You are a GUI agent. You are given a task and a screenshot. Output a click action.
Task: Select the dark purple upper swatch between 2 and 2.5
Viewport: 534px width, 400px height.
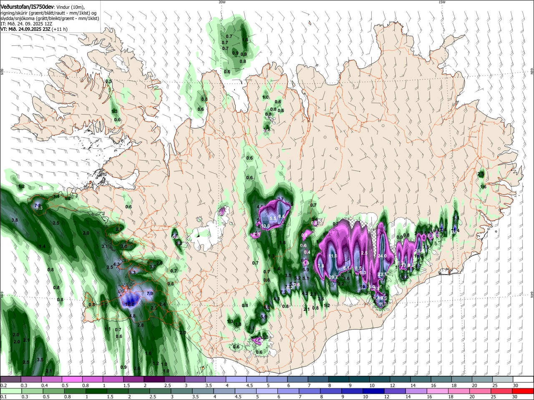point(154,380)
